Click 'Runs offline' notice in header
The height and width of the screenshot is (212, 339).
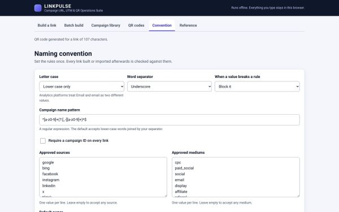click(x=268, y=8)
